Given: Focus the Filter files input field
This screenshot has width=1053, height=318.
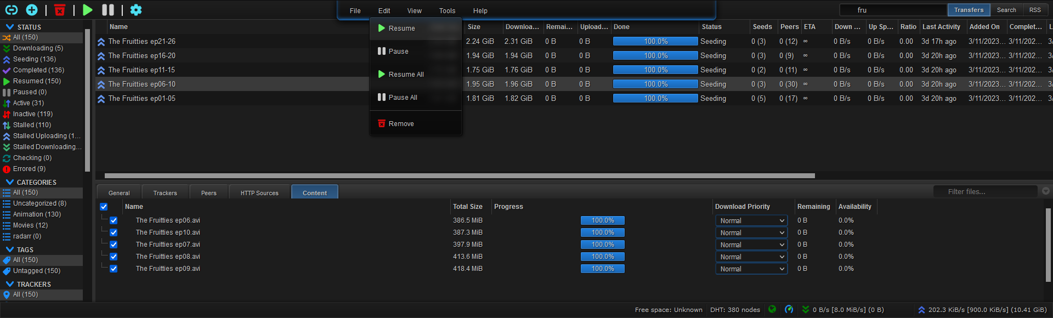Looking at the screenshot, I should coord(986,191).
